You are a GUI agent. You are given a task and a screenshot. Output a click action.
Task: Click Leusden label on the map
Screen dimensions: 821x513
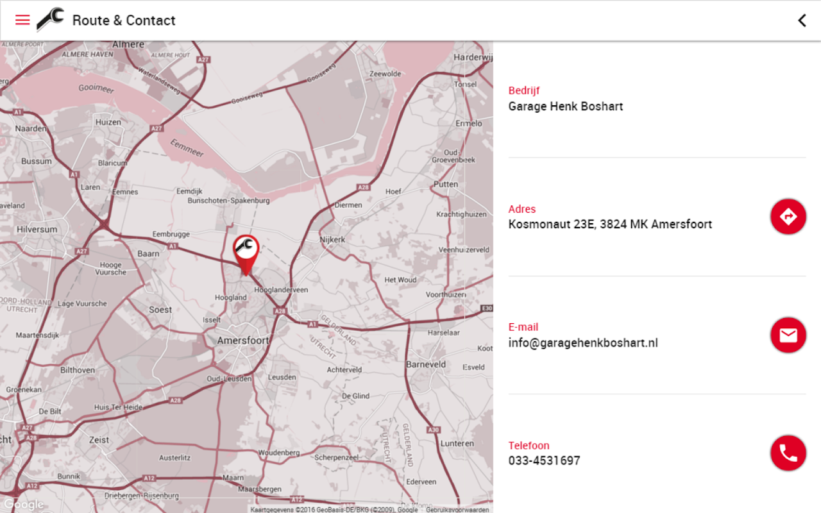pos(282,377)
